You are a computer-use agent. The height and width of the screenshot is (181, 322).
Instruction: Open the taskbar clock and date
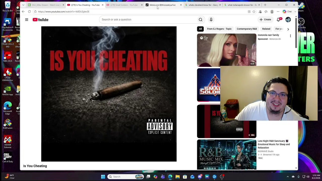pos(316,177)
